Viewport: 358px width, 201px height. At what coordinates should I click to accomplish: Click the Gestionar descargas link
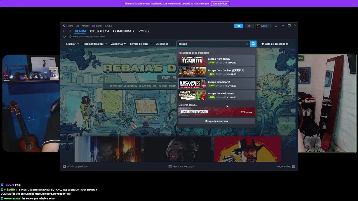pos(184,166)
